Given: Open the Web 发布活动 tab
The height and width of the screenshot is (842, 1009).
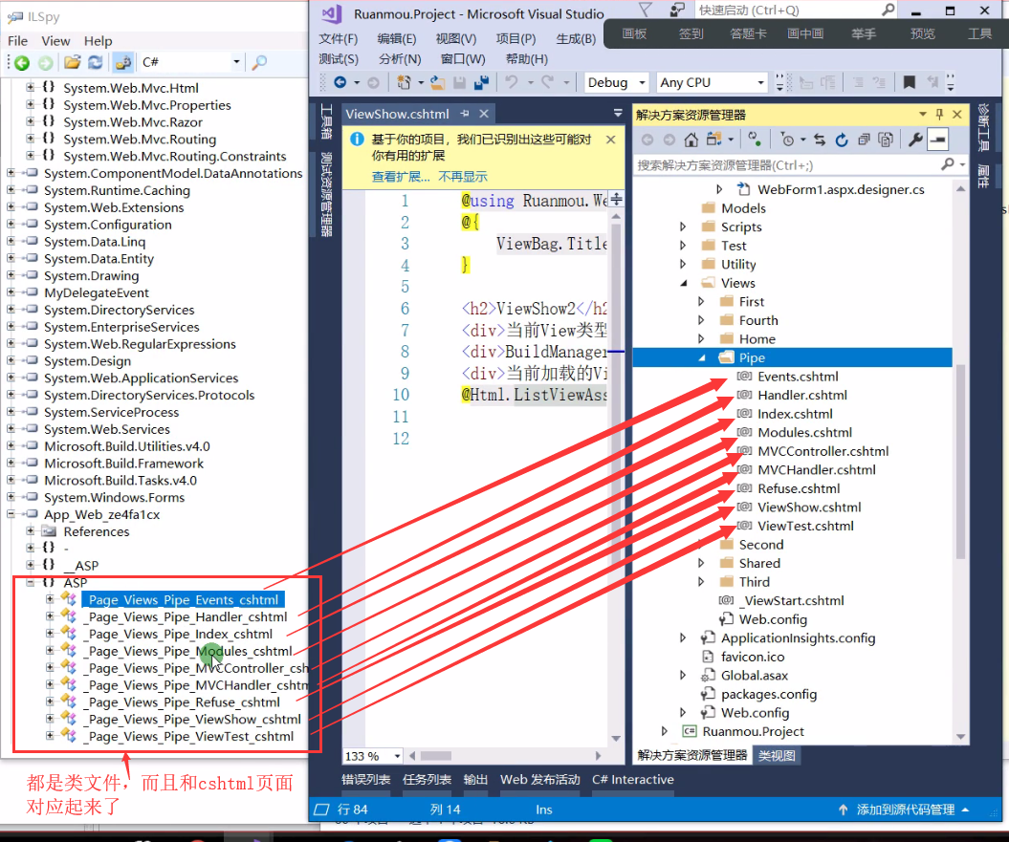Looking at the screenshot, I should click(540, 780).
